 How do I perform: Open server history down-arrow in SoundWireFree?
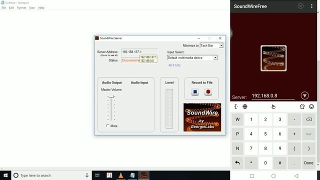pyautogui.click(x=304, y=95)
